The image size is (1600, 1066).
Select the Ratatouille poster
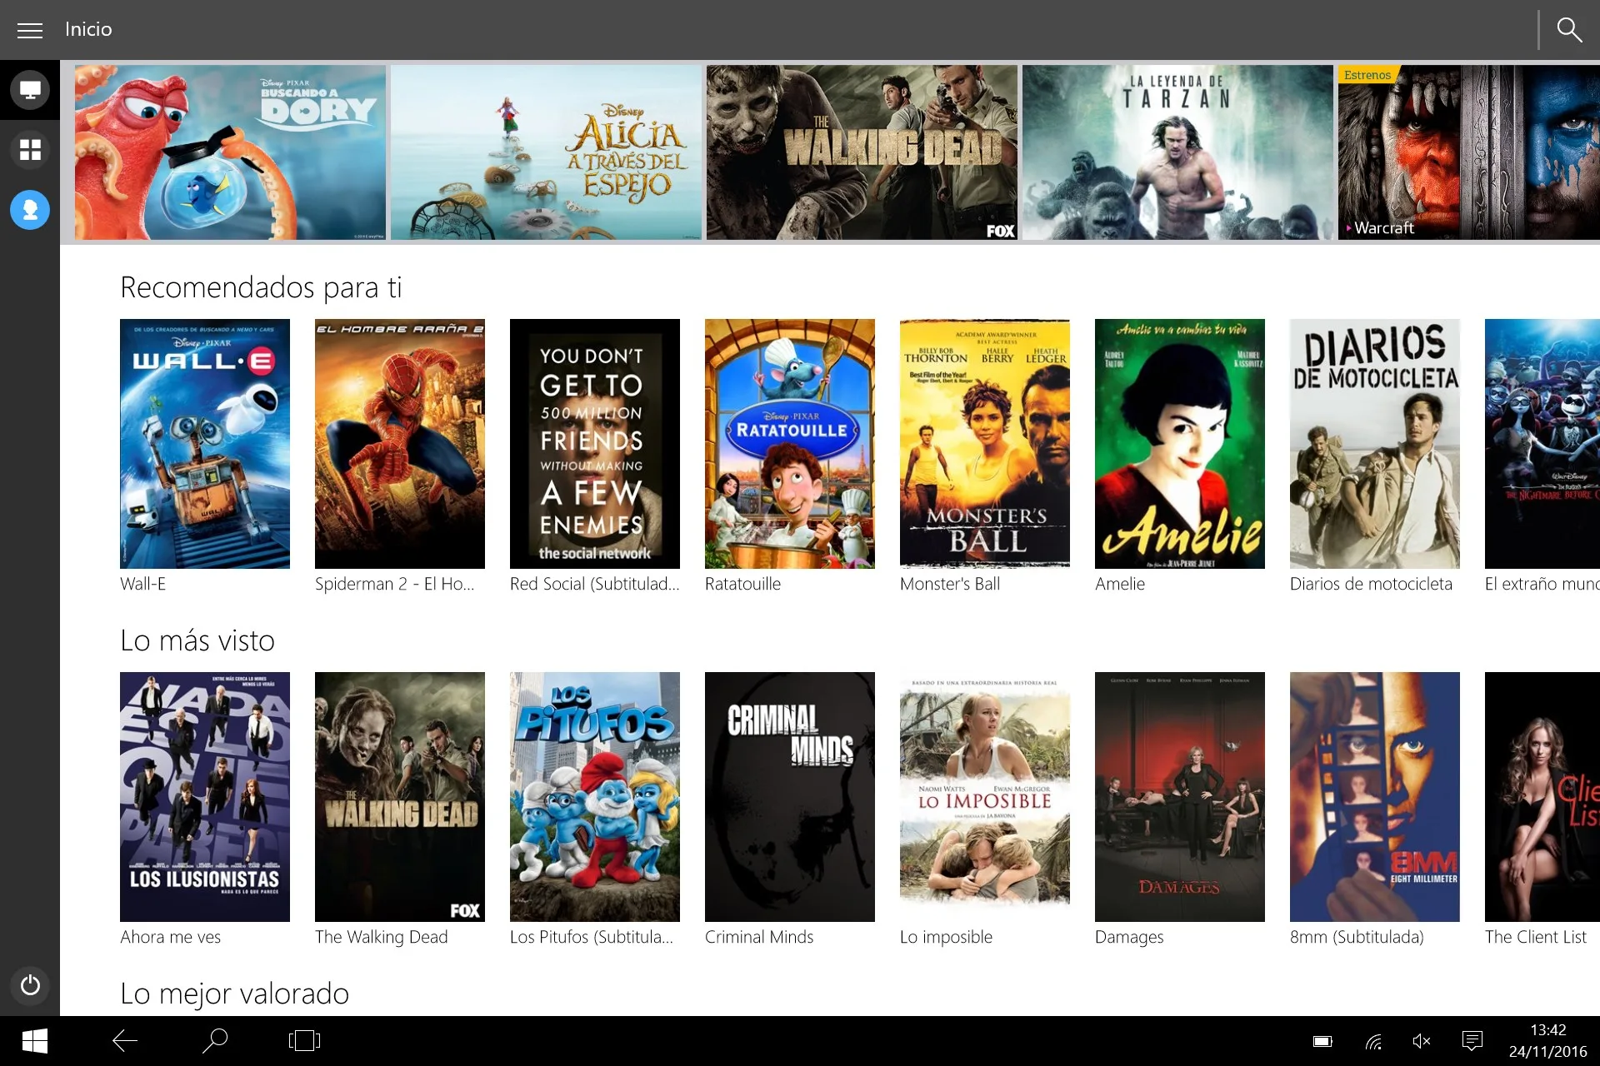pyautogui.click(x=790, y=444)
